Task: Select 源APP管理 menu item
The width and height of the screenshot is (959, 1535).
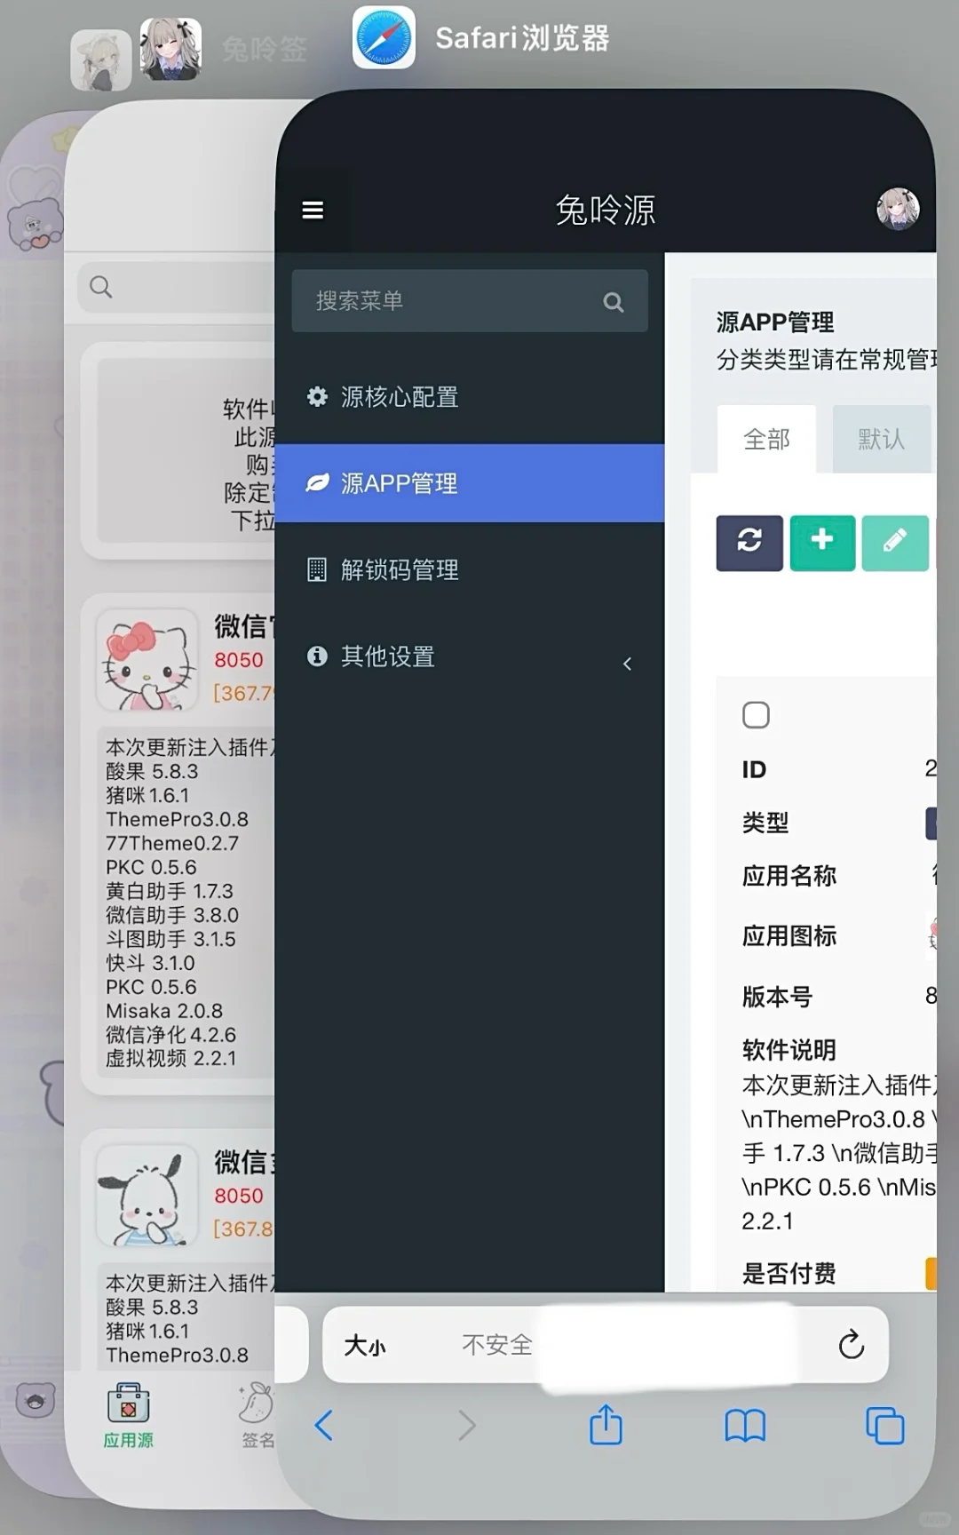Action: tap(470, 483)
